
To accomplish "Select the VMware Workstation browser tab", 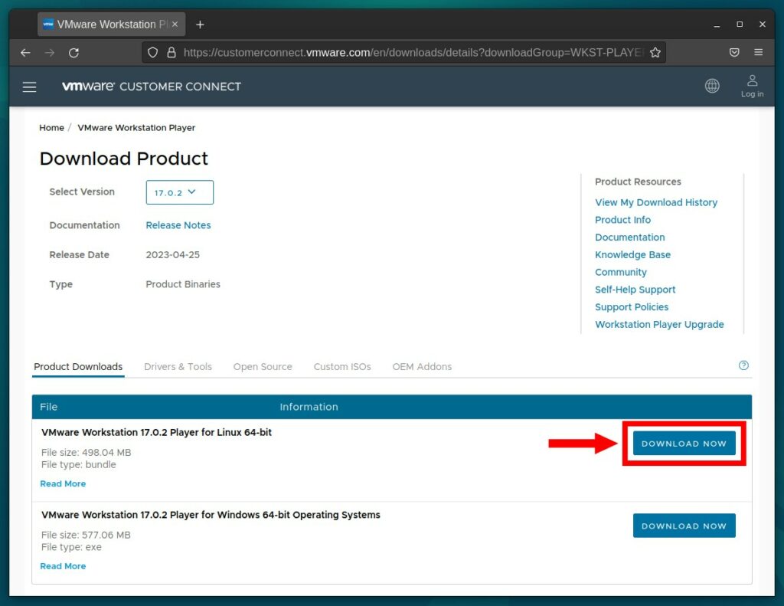I will 111,25.
